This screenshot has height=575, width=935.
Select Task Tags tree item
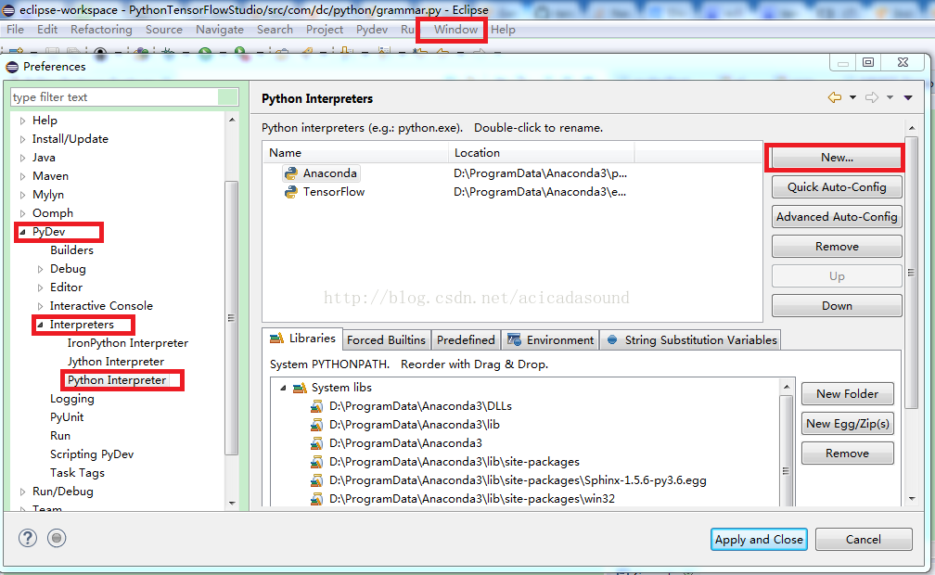click(x=78, y=472)
